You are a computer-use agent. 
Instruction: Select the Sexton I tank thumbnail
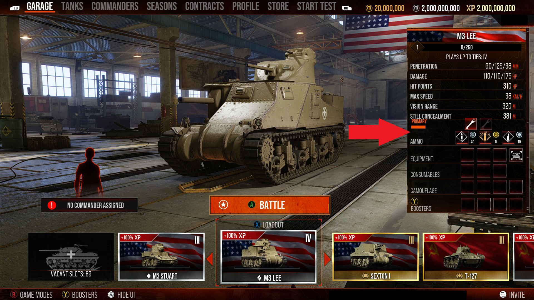tap(375, 257)
